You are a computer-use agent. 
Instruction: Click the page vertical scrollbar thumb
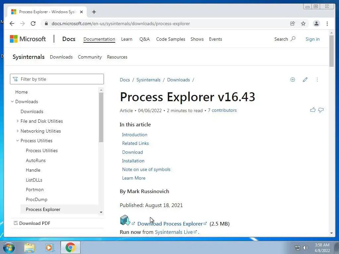[331, 51]
